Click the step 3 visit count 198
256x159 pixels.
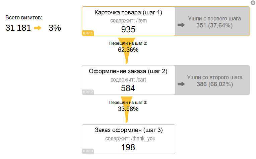(128, 147)
